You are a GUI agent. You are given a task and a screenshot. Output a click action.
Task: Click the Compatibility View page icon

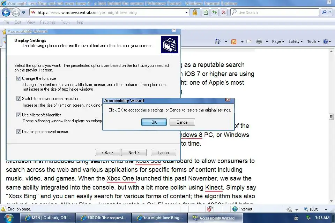206,13
